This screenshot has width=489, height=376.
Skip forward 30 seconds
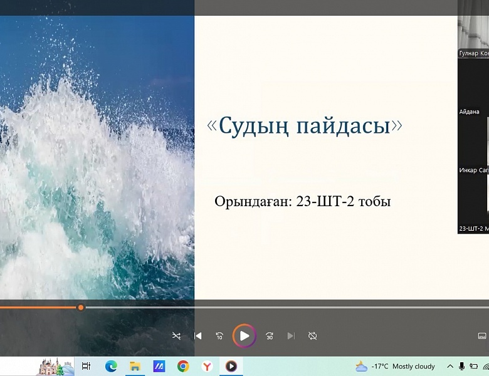tap(270, 336)
